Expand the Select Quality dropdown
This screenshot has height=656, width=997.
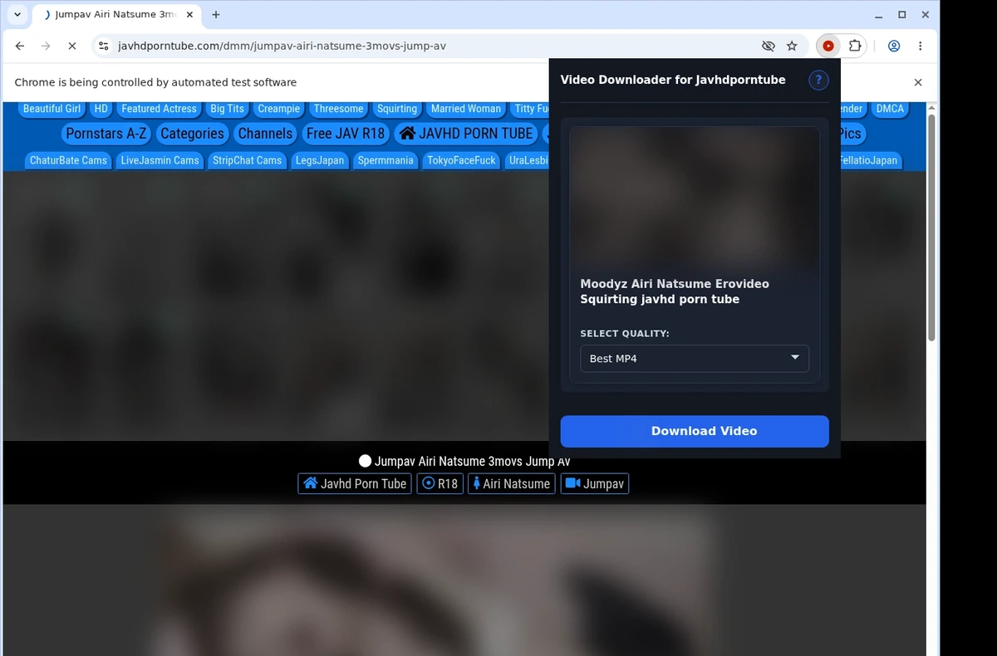coord(695,359)
